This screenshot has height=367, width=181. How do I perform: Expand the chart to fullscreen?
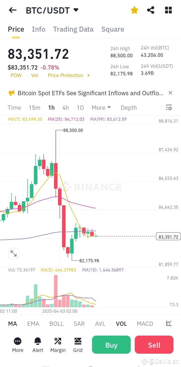(14, 253)
